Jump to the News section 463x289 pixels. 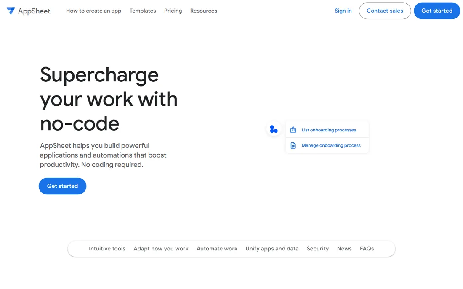point(344,249)
